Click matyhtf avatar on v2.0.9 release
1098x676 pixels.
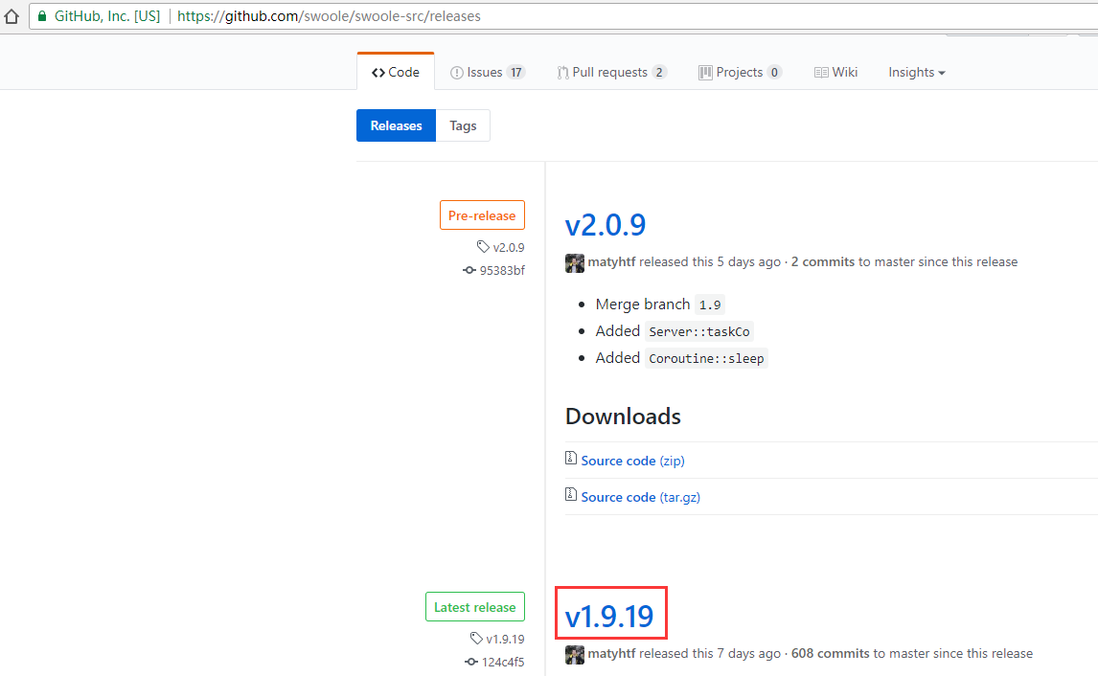(575, 262)
